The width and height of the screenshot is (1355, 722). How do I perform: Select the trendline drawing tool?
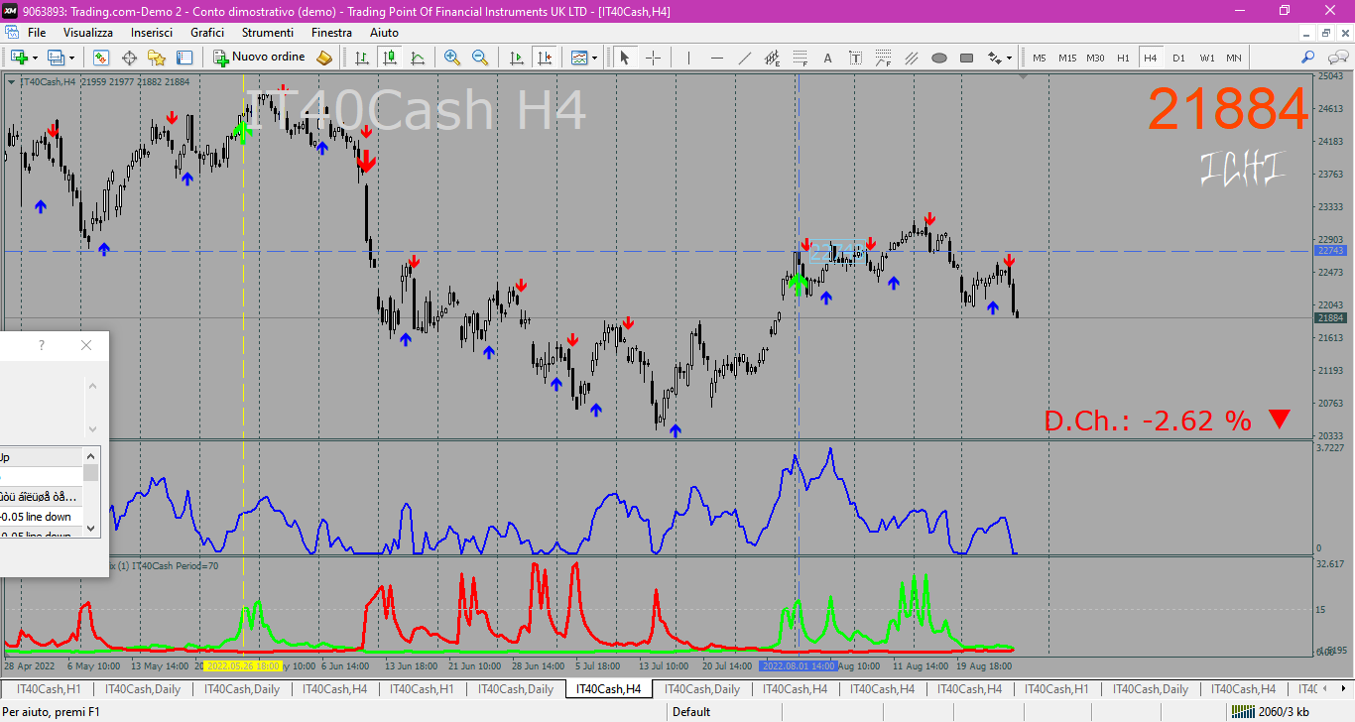point(745,58)
